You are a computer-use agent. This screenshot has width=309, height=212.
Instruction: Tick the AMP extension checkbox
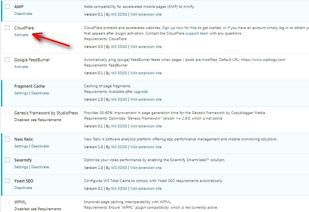click(7, 7)
